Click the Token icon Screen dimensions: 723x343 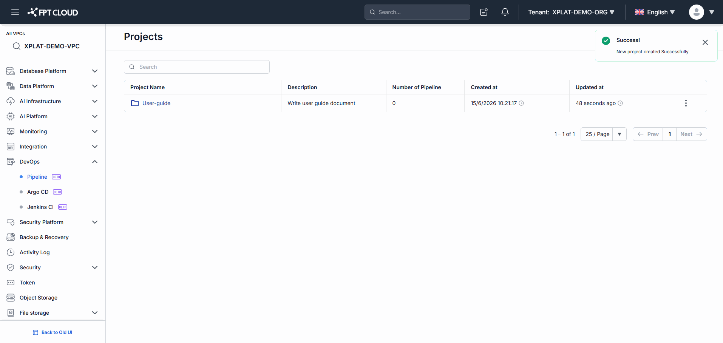click(11, 283)
